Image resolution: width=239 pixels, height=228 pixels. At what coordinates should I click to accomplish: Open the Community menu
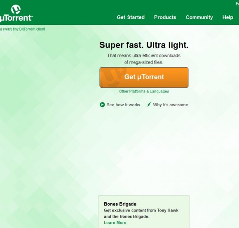pyautogui.click(x=199, y=17)
